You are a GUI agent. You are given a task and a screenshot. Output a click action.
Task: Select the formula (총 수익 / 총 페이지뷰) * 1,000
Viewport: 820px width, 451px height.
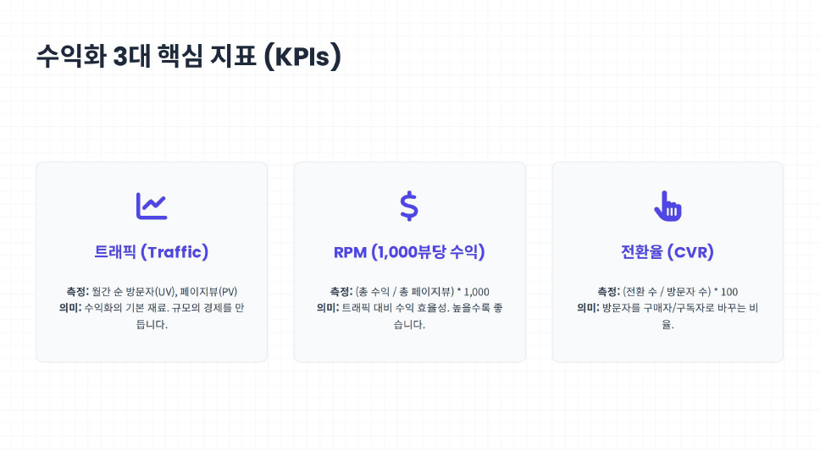tap(422, 292)
